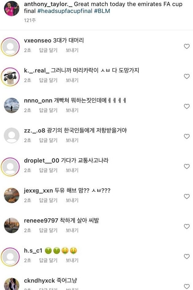The height and width of the screenshot is (290, 193).
Task: View vxeonseo's story ring avatar
Action: click(10, 47)
